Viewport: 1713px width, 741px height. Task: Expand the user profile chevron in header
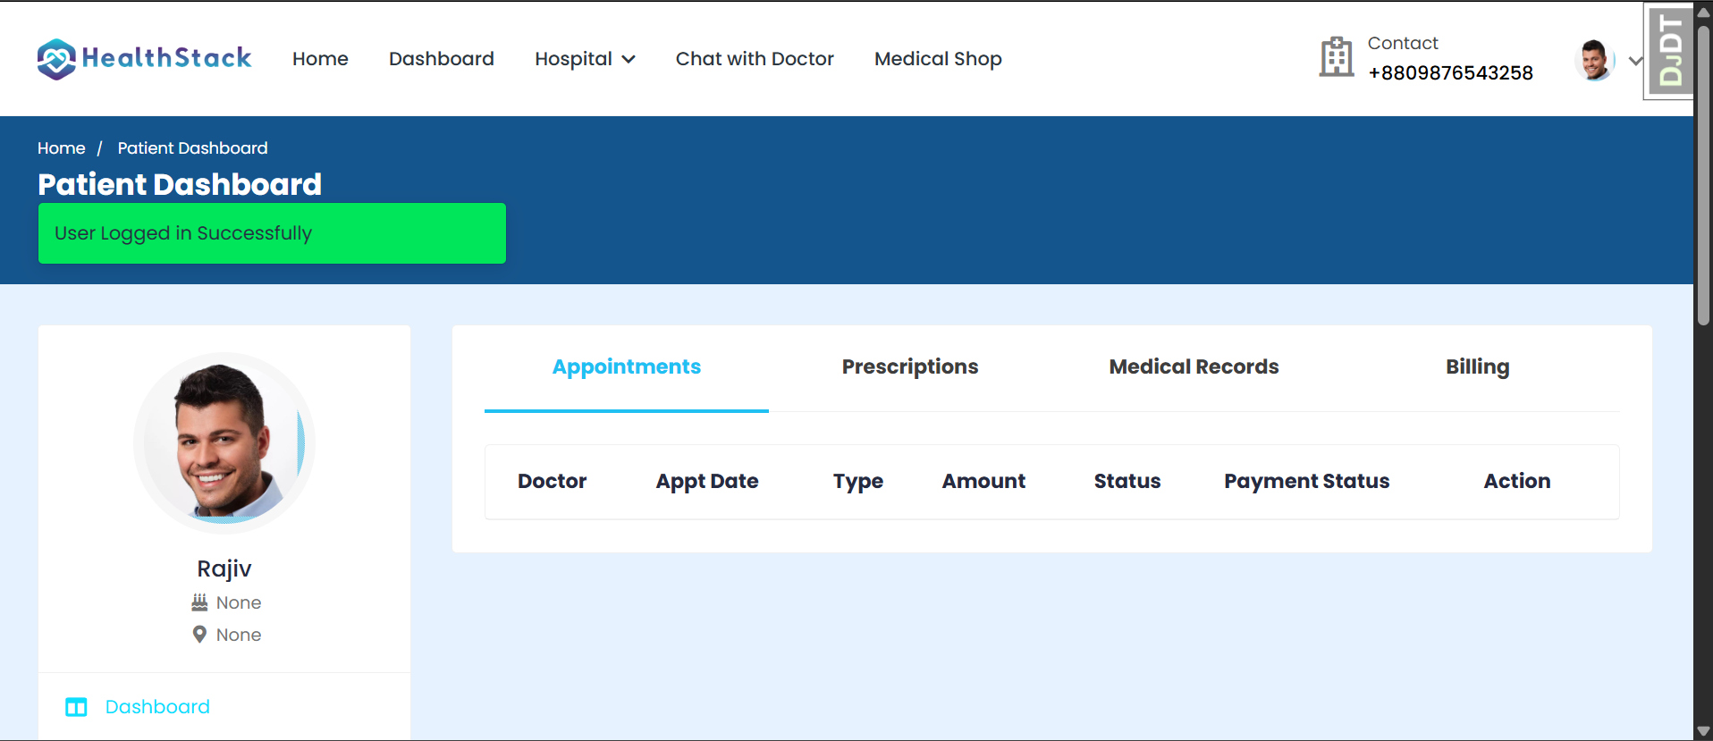[1635, 61]
